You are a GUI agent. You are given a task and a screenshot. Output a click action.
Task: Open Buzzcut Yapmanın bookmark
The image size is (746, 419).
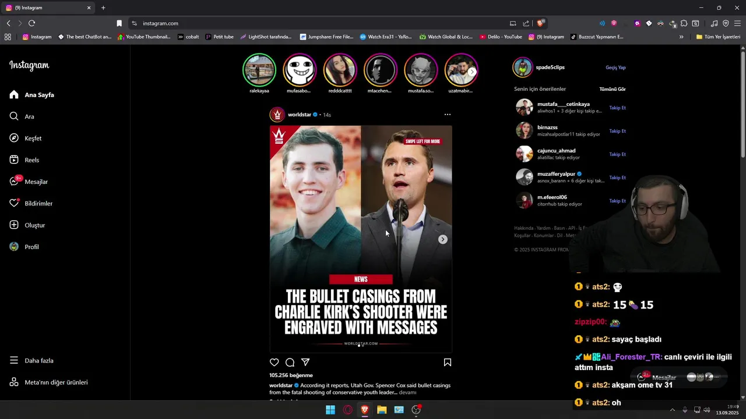[596, 37]
